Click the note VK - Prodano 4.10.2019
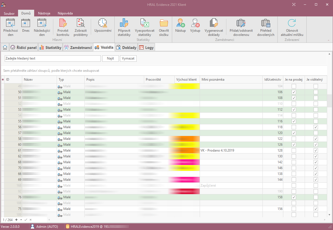Screen dimensions: 333x230 pos(217,150)
